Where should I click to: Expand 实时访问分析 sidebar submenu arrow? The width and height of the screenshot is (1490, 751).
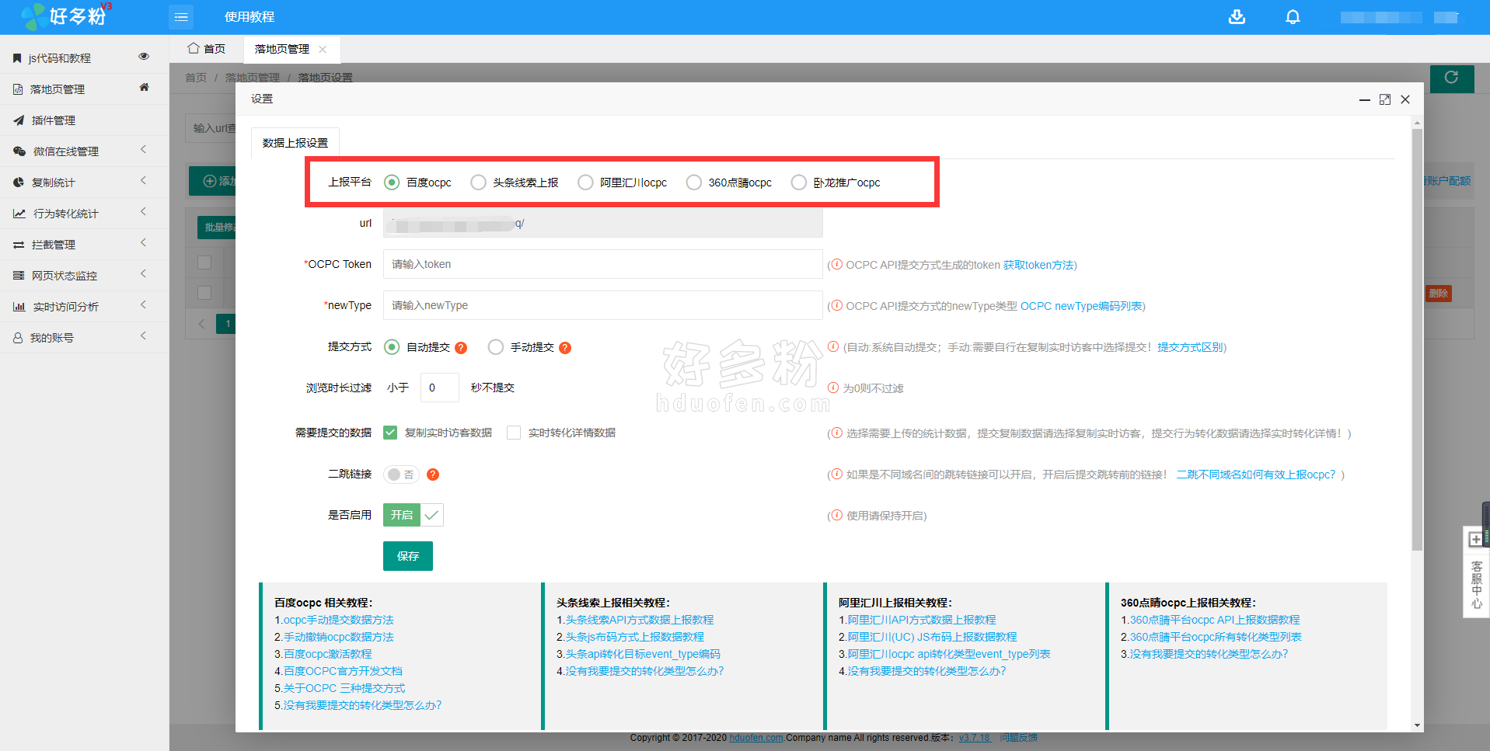pyautogui.click(x=143, y=305)
